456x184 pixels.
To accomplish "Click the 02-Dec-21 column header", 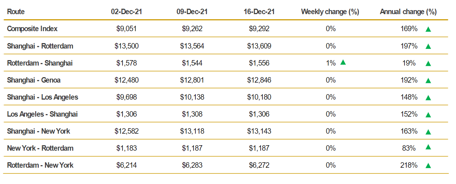I will click(127, 12).
